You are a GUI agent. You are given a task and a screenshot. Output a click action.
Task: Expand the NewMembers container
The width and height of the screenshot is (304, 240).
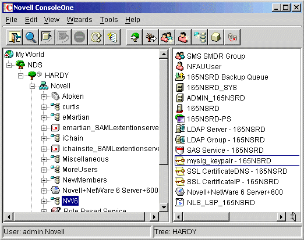click(44, 180)
